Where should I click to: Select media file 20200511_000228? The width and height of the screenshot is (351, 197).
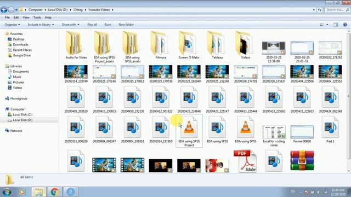(76, 130)
